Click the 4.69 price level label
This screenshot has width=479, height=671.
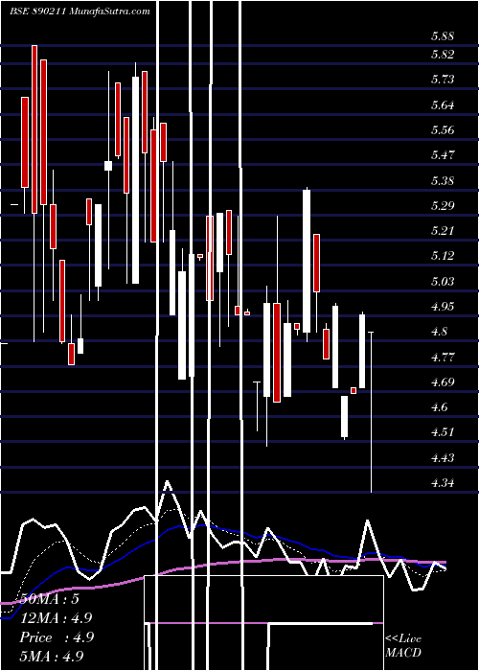[443, 382]
